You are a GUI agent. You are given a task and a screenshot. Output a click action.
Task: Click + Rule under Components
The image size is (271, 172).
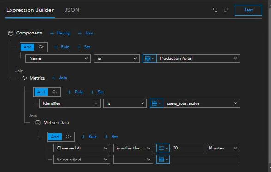tap(62, 47)
